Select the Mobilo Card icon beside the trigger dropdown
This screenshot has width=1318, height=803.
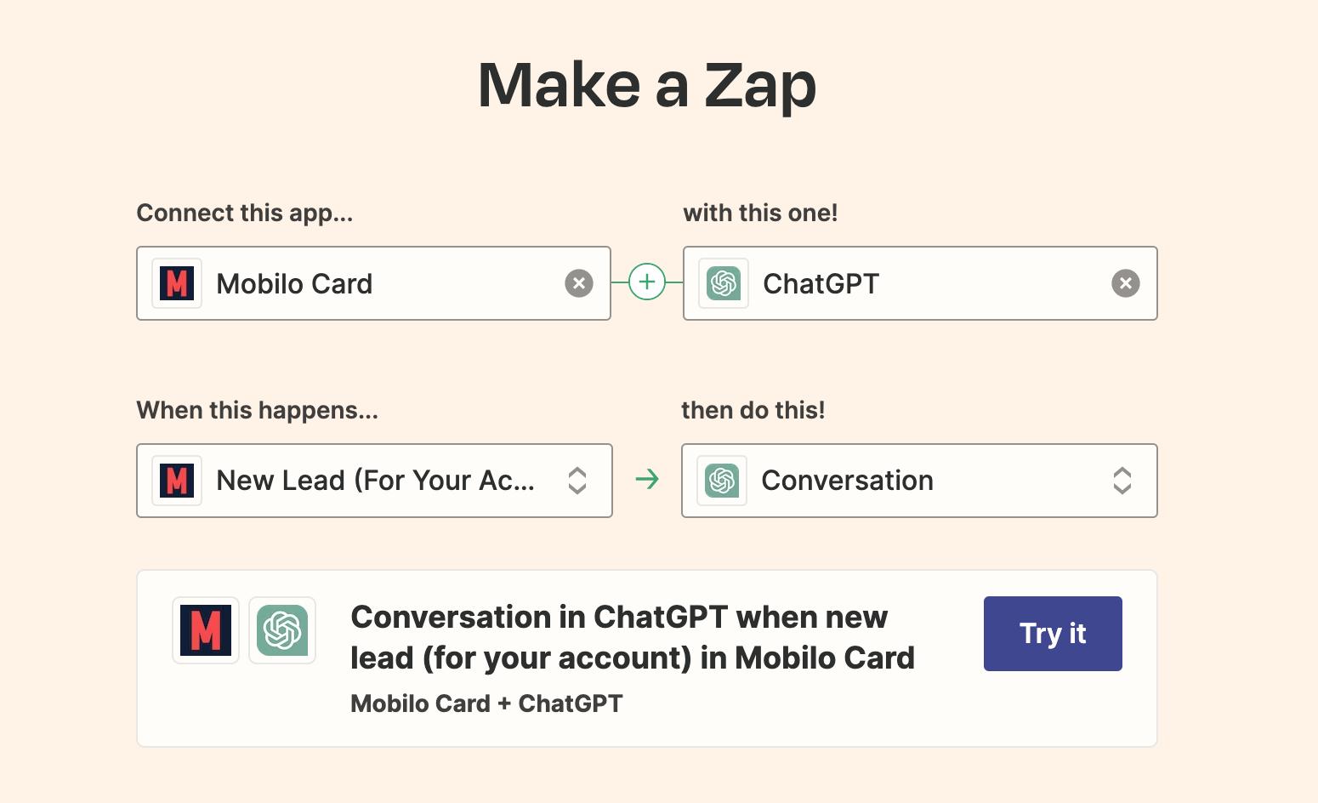(176, 480)
